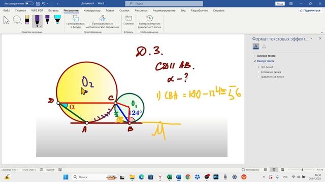Viewport: 325px width, 182px height.
Task: Select the cyan highlighter tool
Action: 57,20
